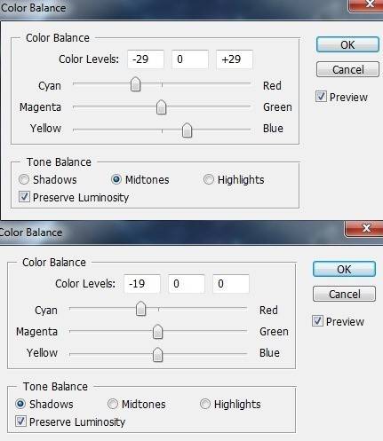Select Highlights radio where Shadows is active
383x441 pixels.
click(205, 404)
